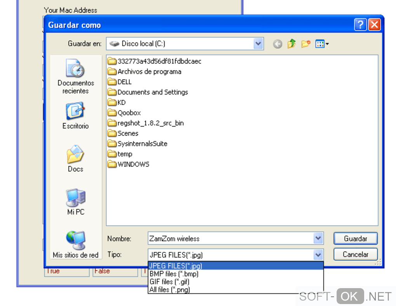The height and width of the screenshot is (306, 396).
Task: Choose BMP files (*.bmp) file type
Action: click(x=235, y=274)
